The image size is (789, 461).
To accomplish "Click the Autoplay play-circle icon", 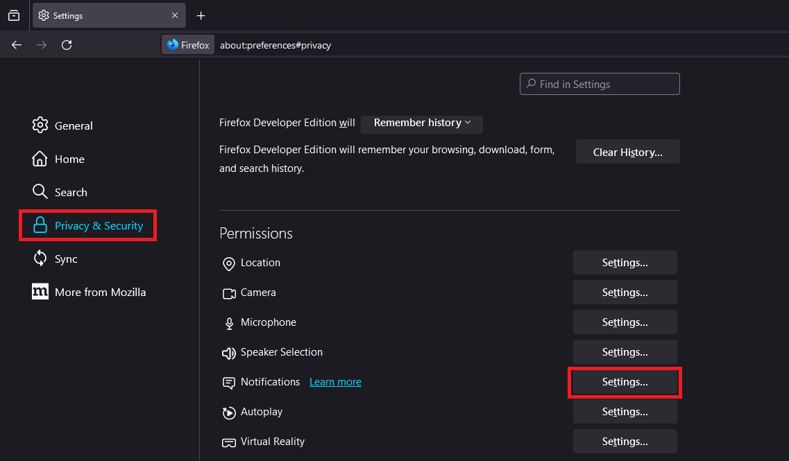I will click(229, 412).
